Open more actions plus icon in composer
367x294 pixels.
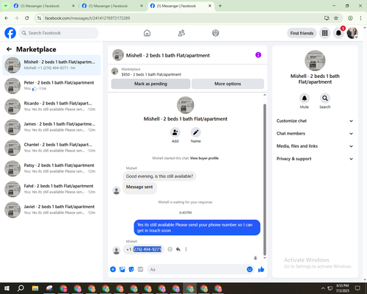(113, 270)
